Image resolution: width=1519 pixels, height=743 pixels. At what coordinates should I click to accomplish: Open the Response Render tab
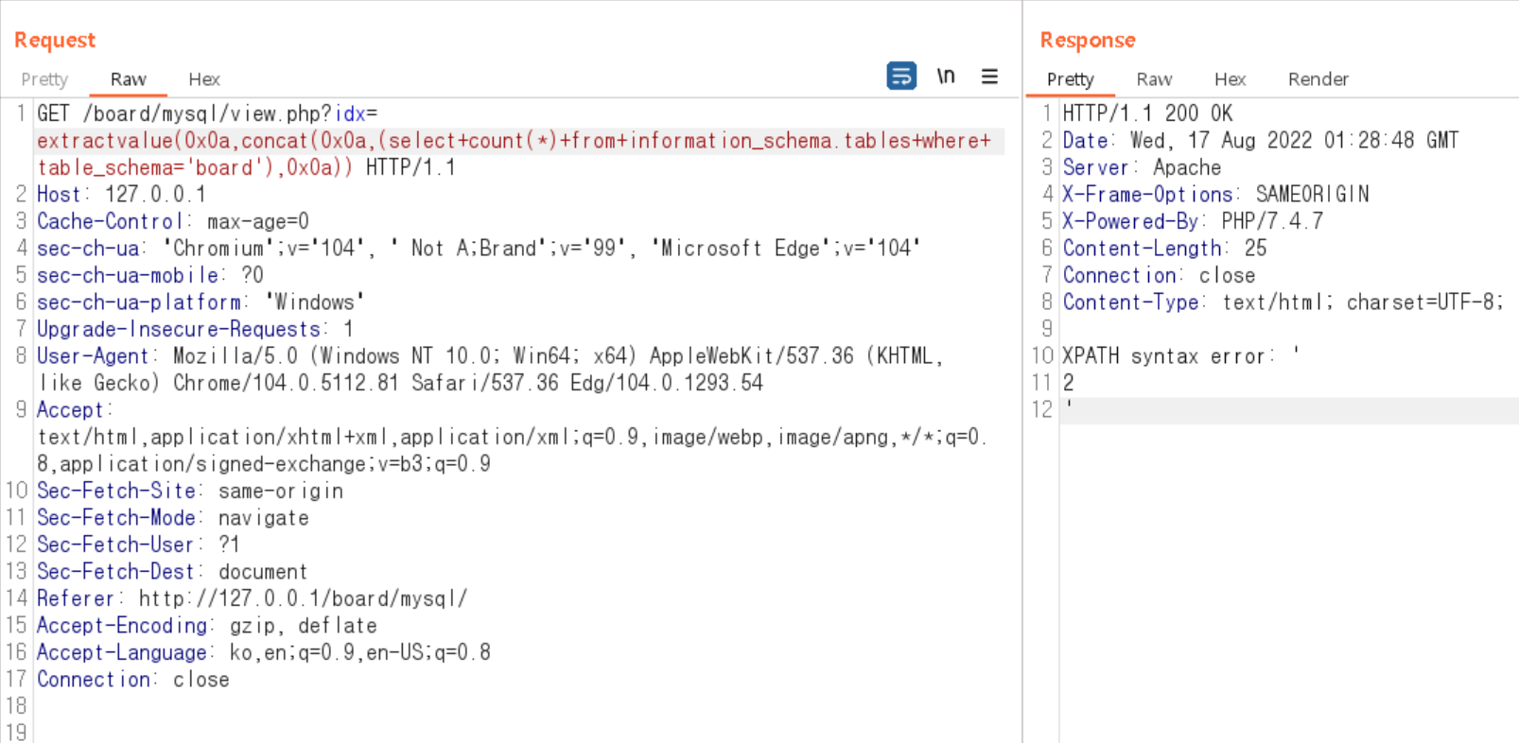1318,79
